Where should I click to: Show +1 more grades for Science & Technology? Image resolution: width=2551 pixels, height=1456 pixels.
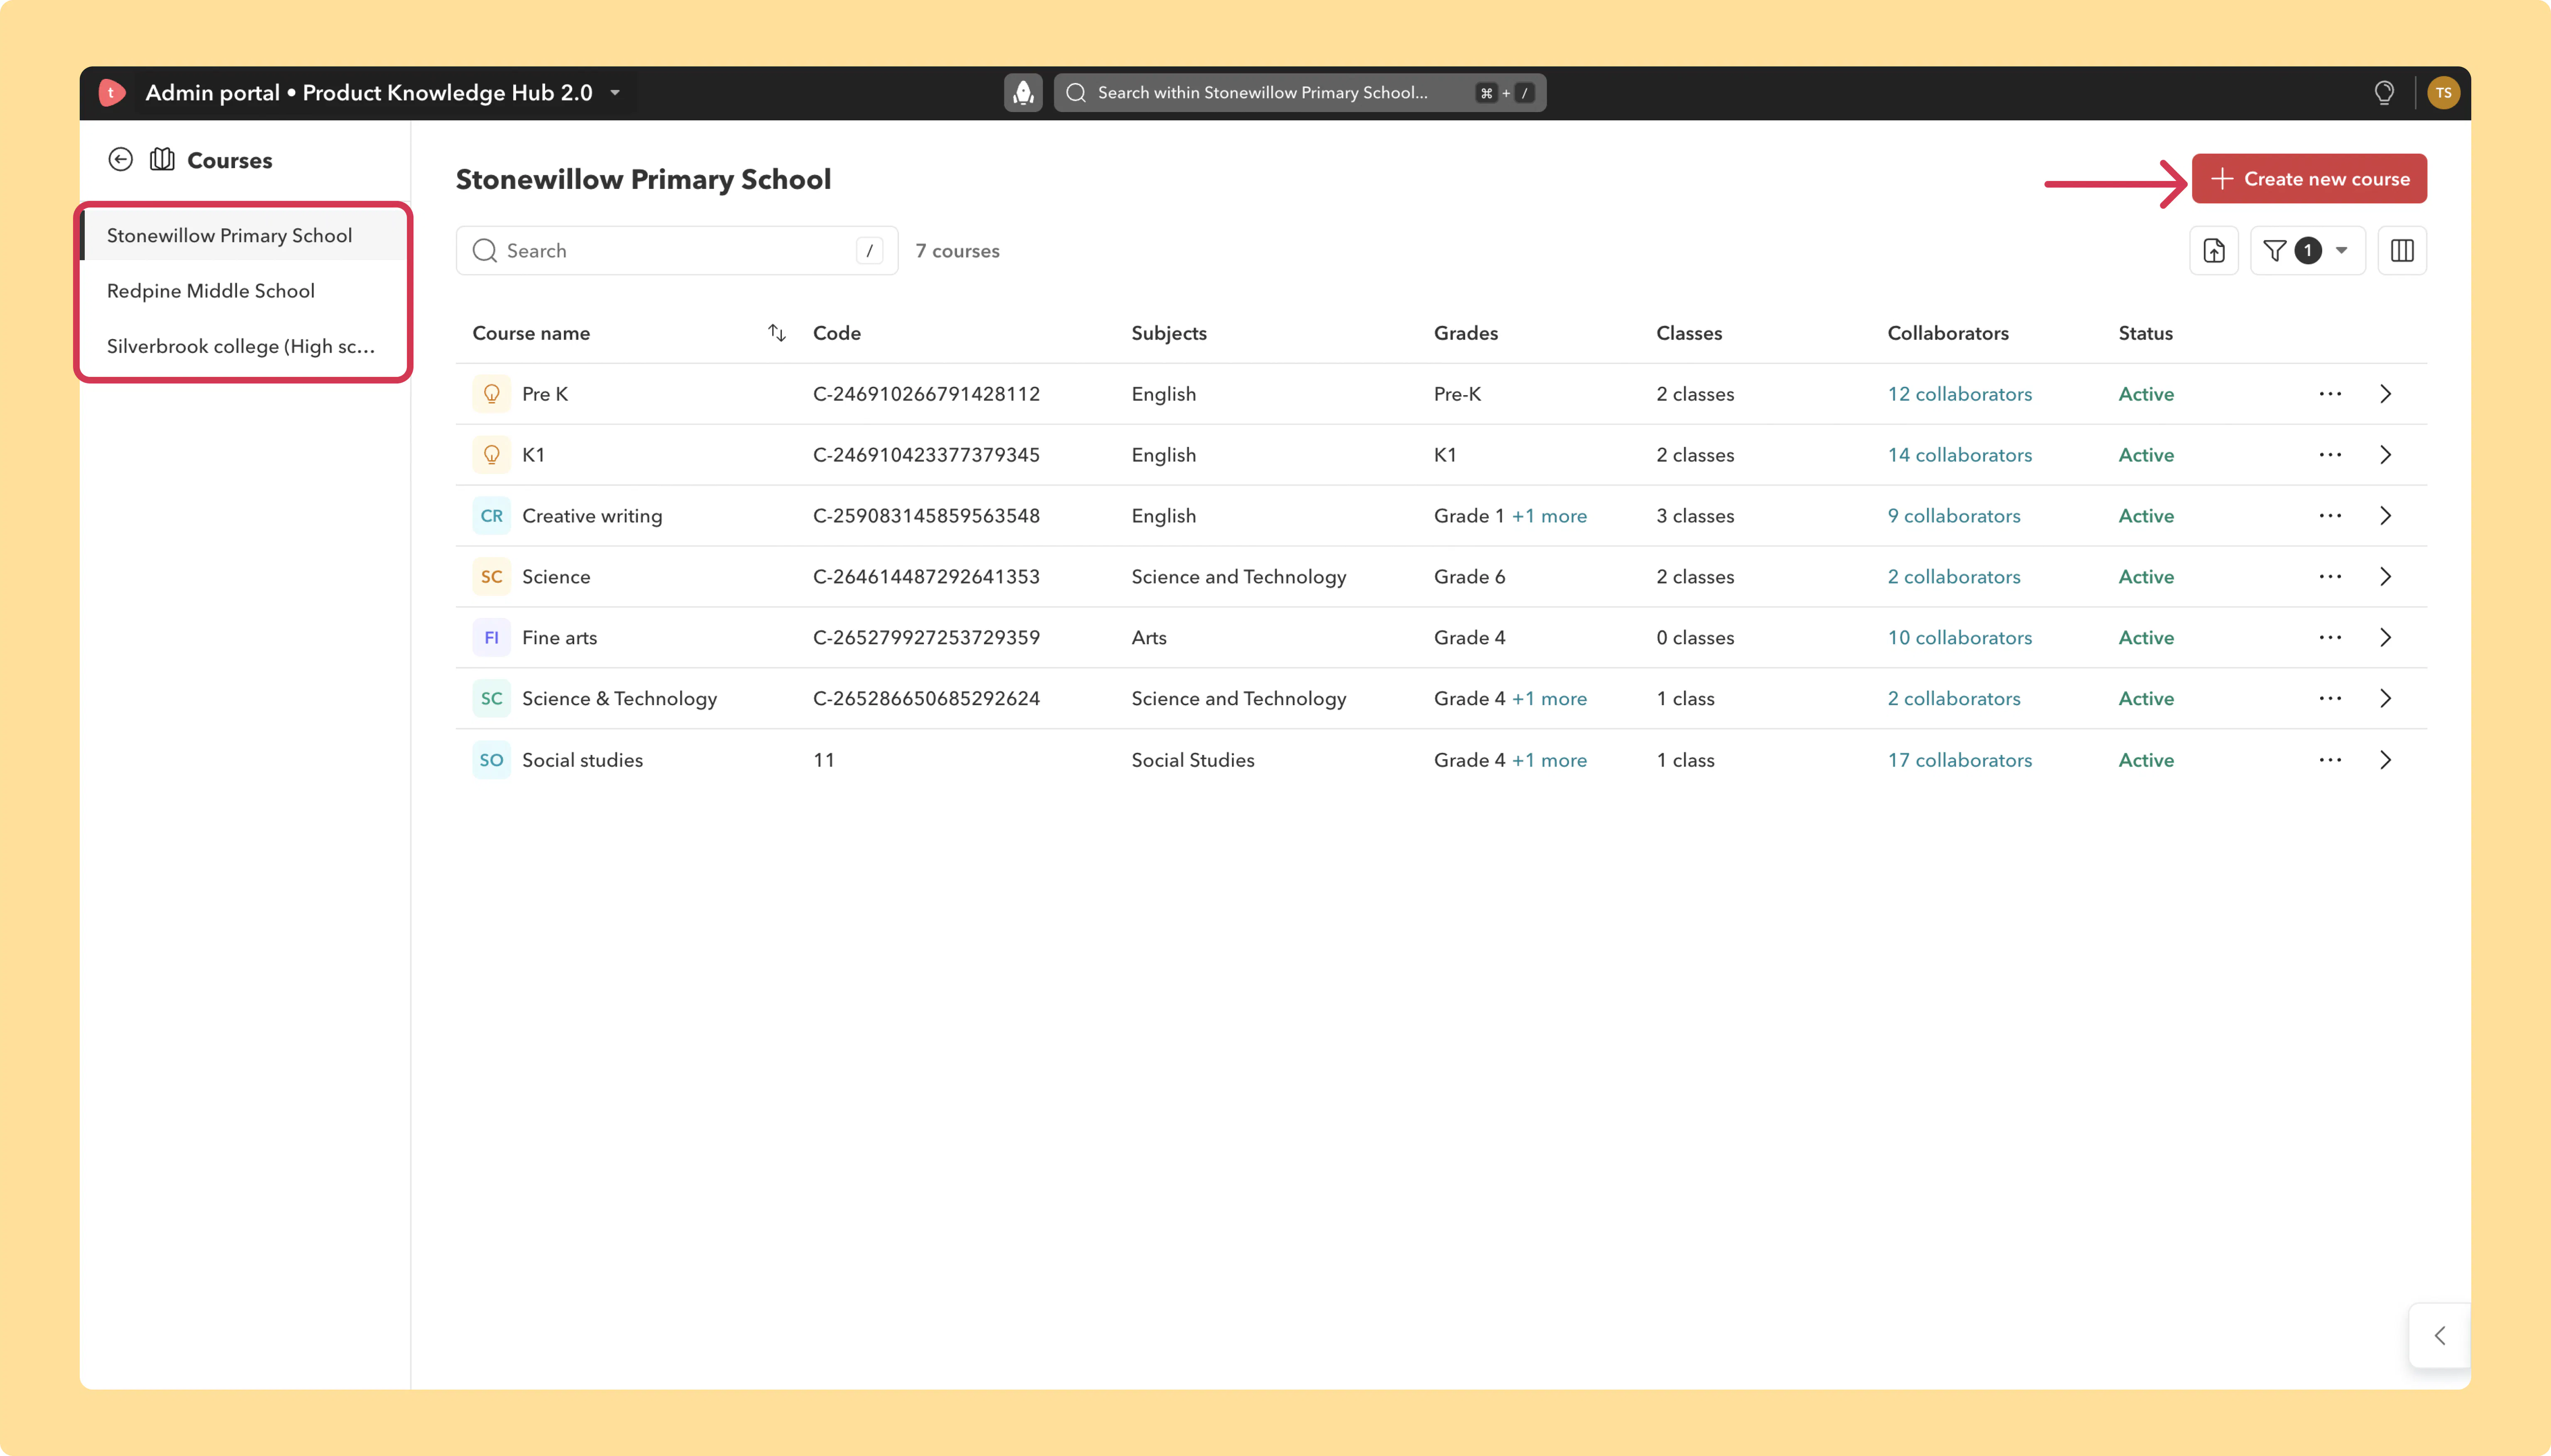tap(1549, 699)
